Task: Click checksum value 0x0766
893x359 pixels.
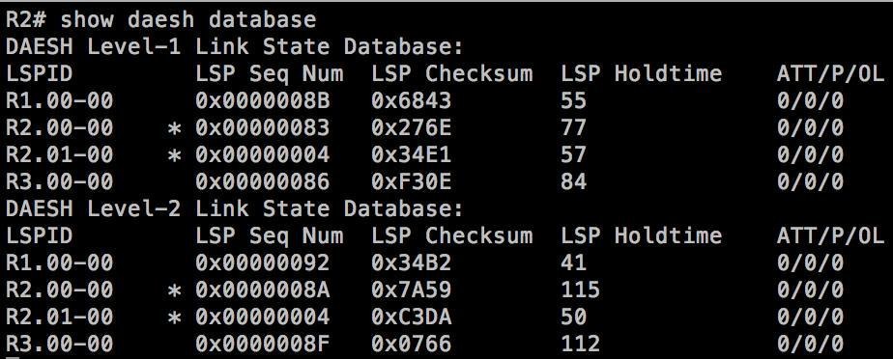Action: [x=411, y=344]
